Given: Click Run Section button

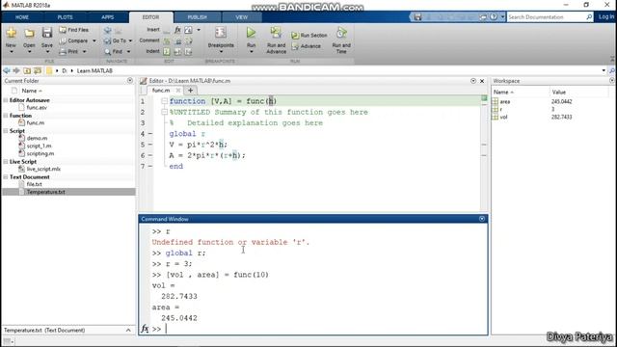Looking at the screenshot, I should [x=309, y=36].
